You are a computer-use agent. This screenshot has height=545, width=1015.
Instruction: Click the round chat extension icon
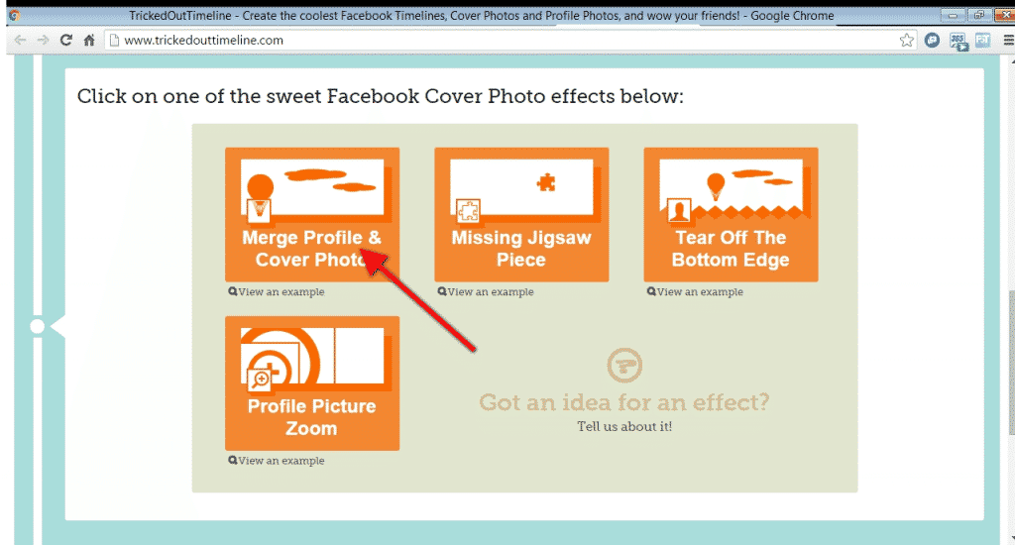click(x=932, y=40)
